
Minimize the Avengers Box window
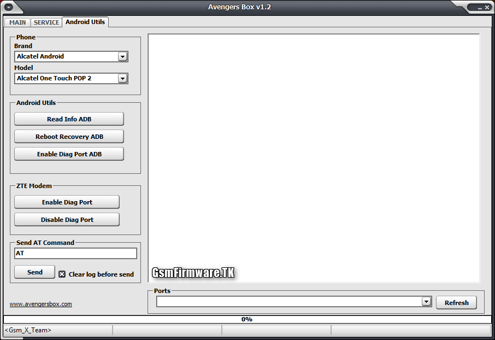(480, 8)
